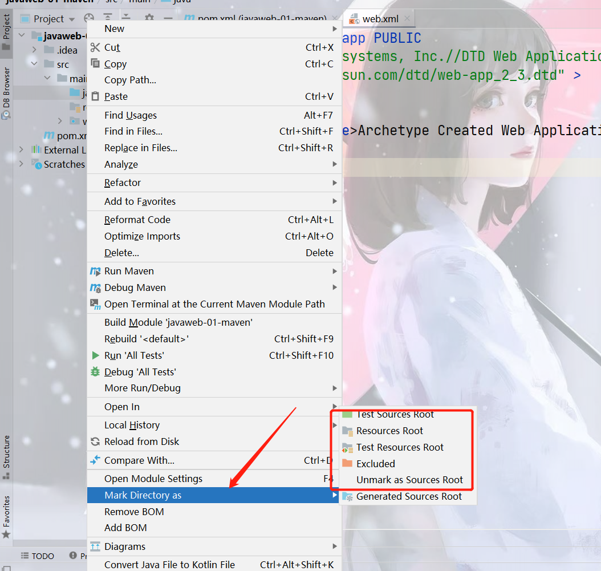Click Open Module Settings
This screenshot has width=601, height=571.
tap(214, 479)
